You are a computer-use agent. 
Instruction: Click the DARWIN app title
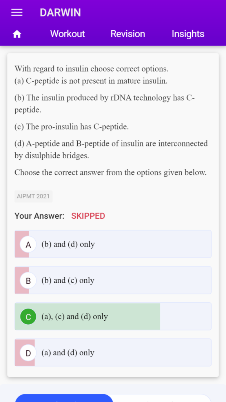60,13
